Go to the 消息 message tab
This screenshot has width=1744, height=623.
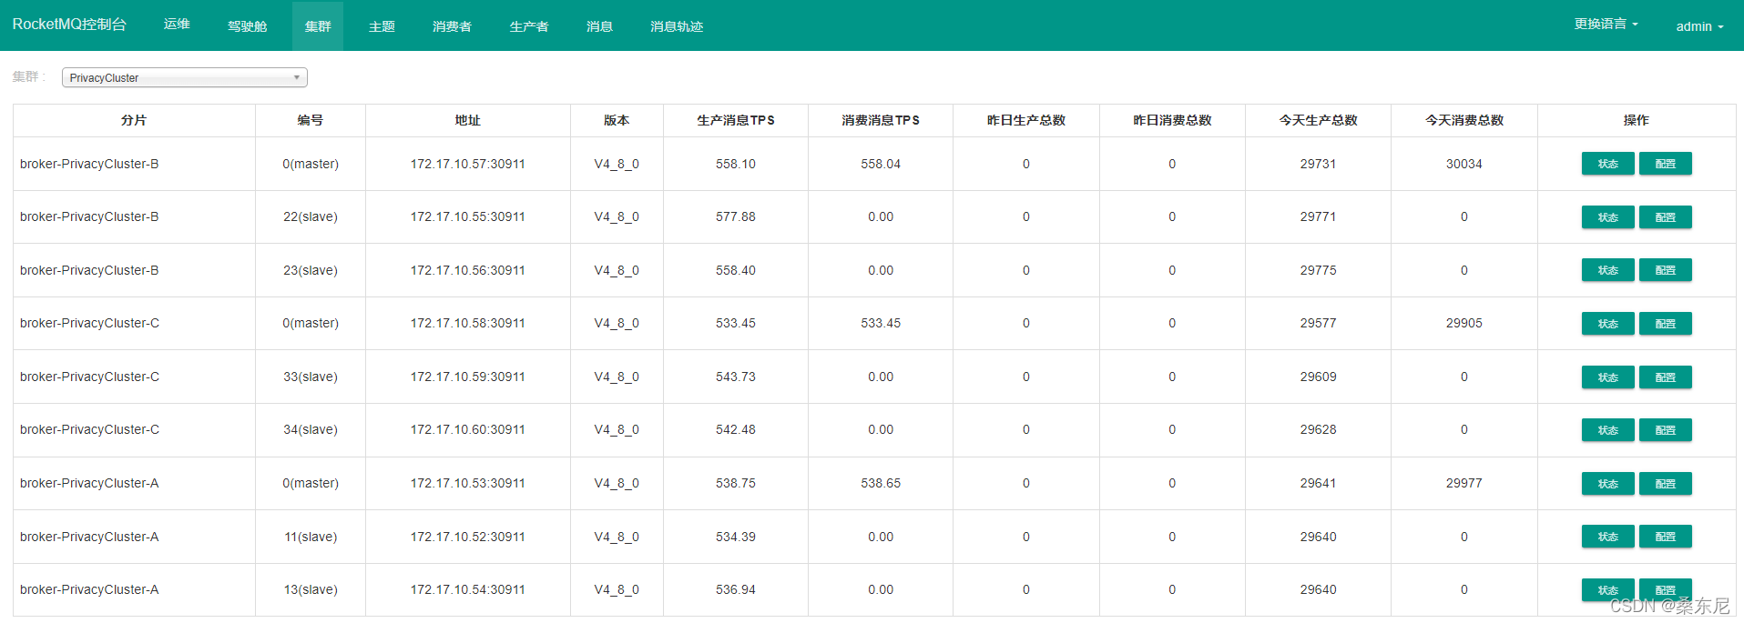[599, 25]
